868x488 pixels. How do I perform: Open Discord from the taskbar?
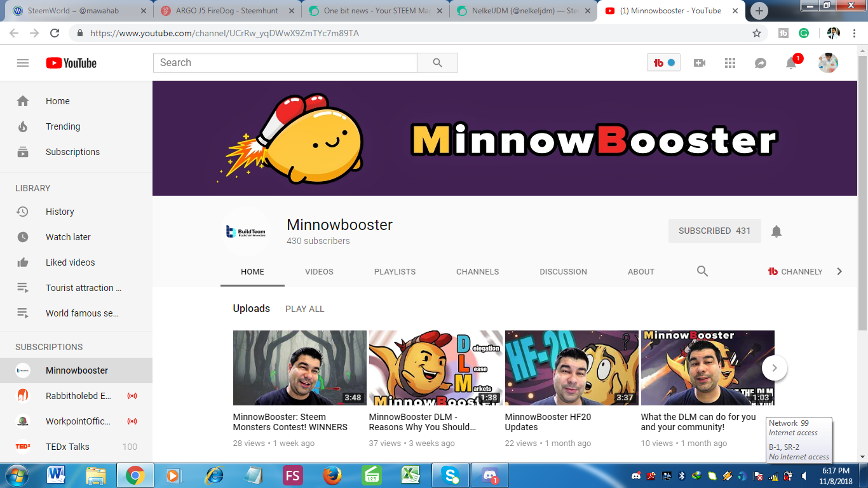coord(490,475)
